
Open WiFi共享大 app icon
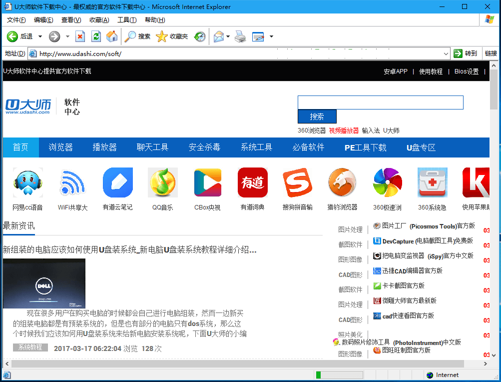(72, 182)
